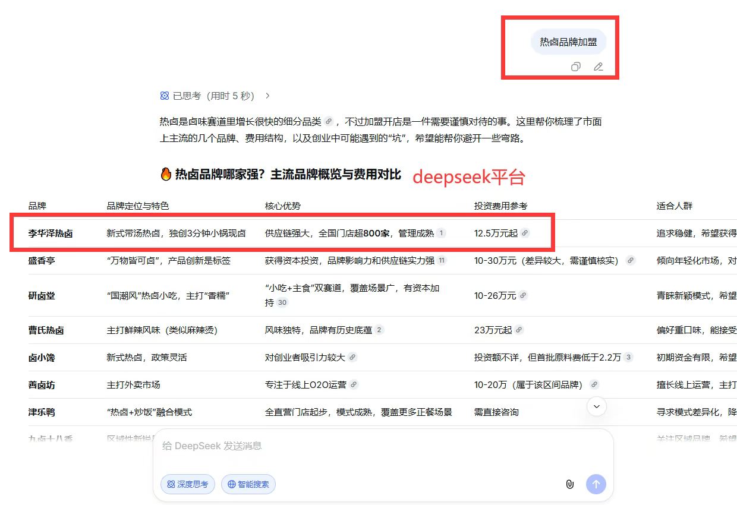737x505 pixels.
Task: Toggle 智能搜索 smart search mode
Action: (248, 484)
